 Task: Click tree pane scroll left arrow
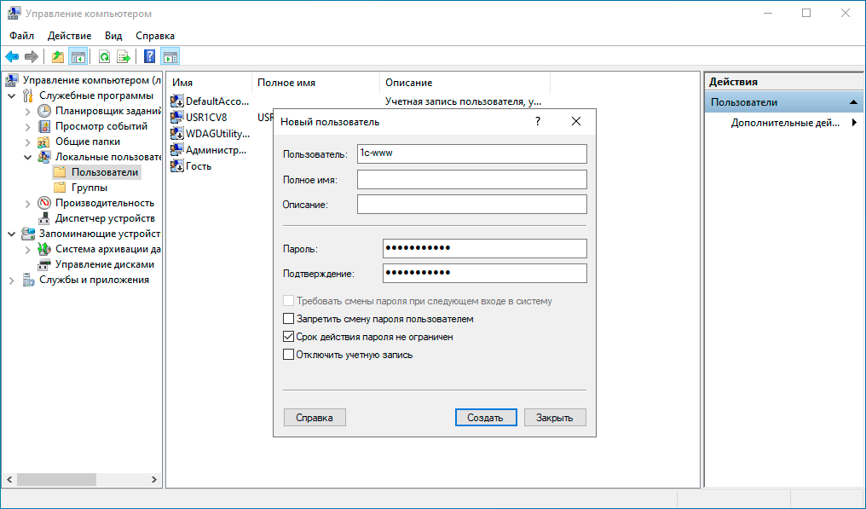point(9,479)
